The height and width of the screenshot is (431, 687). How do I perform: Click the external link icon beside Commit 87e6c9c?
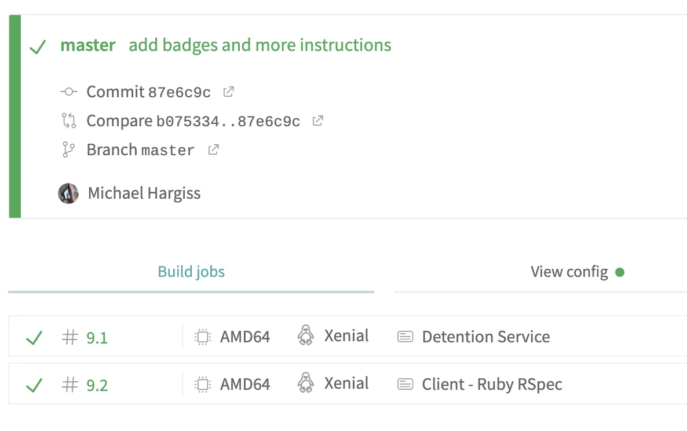(x=229, y=92)
